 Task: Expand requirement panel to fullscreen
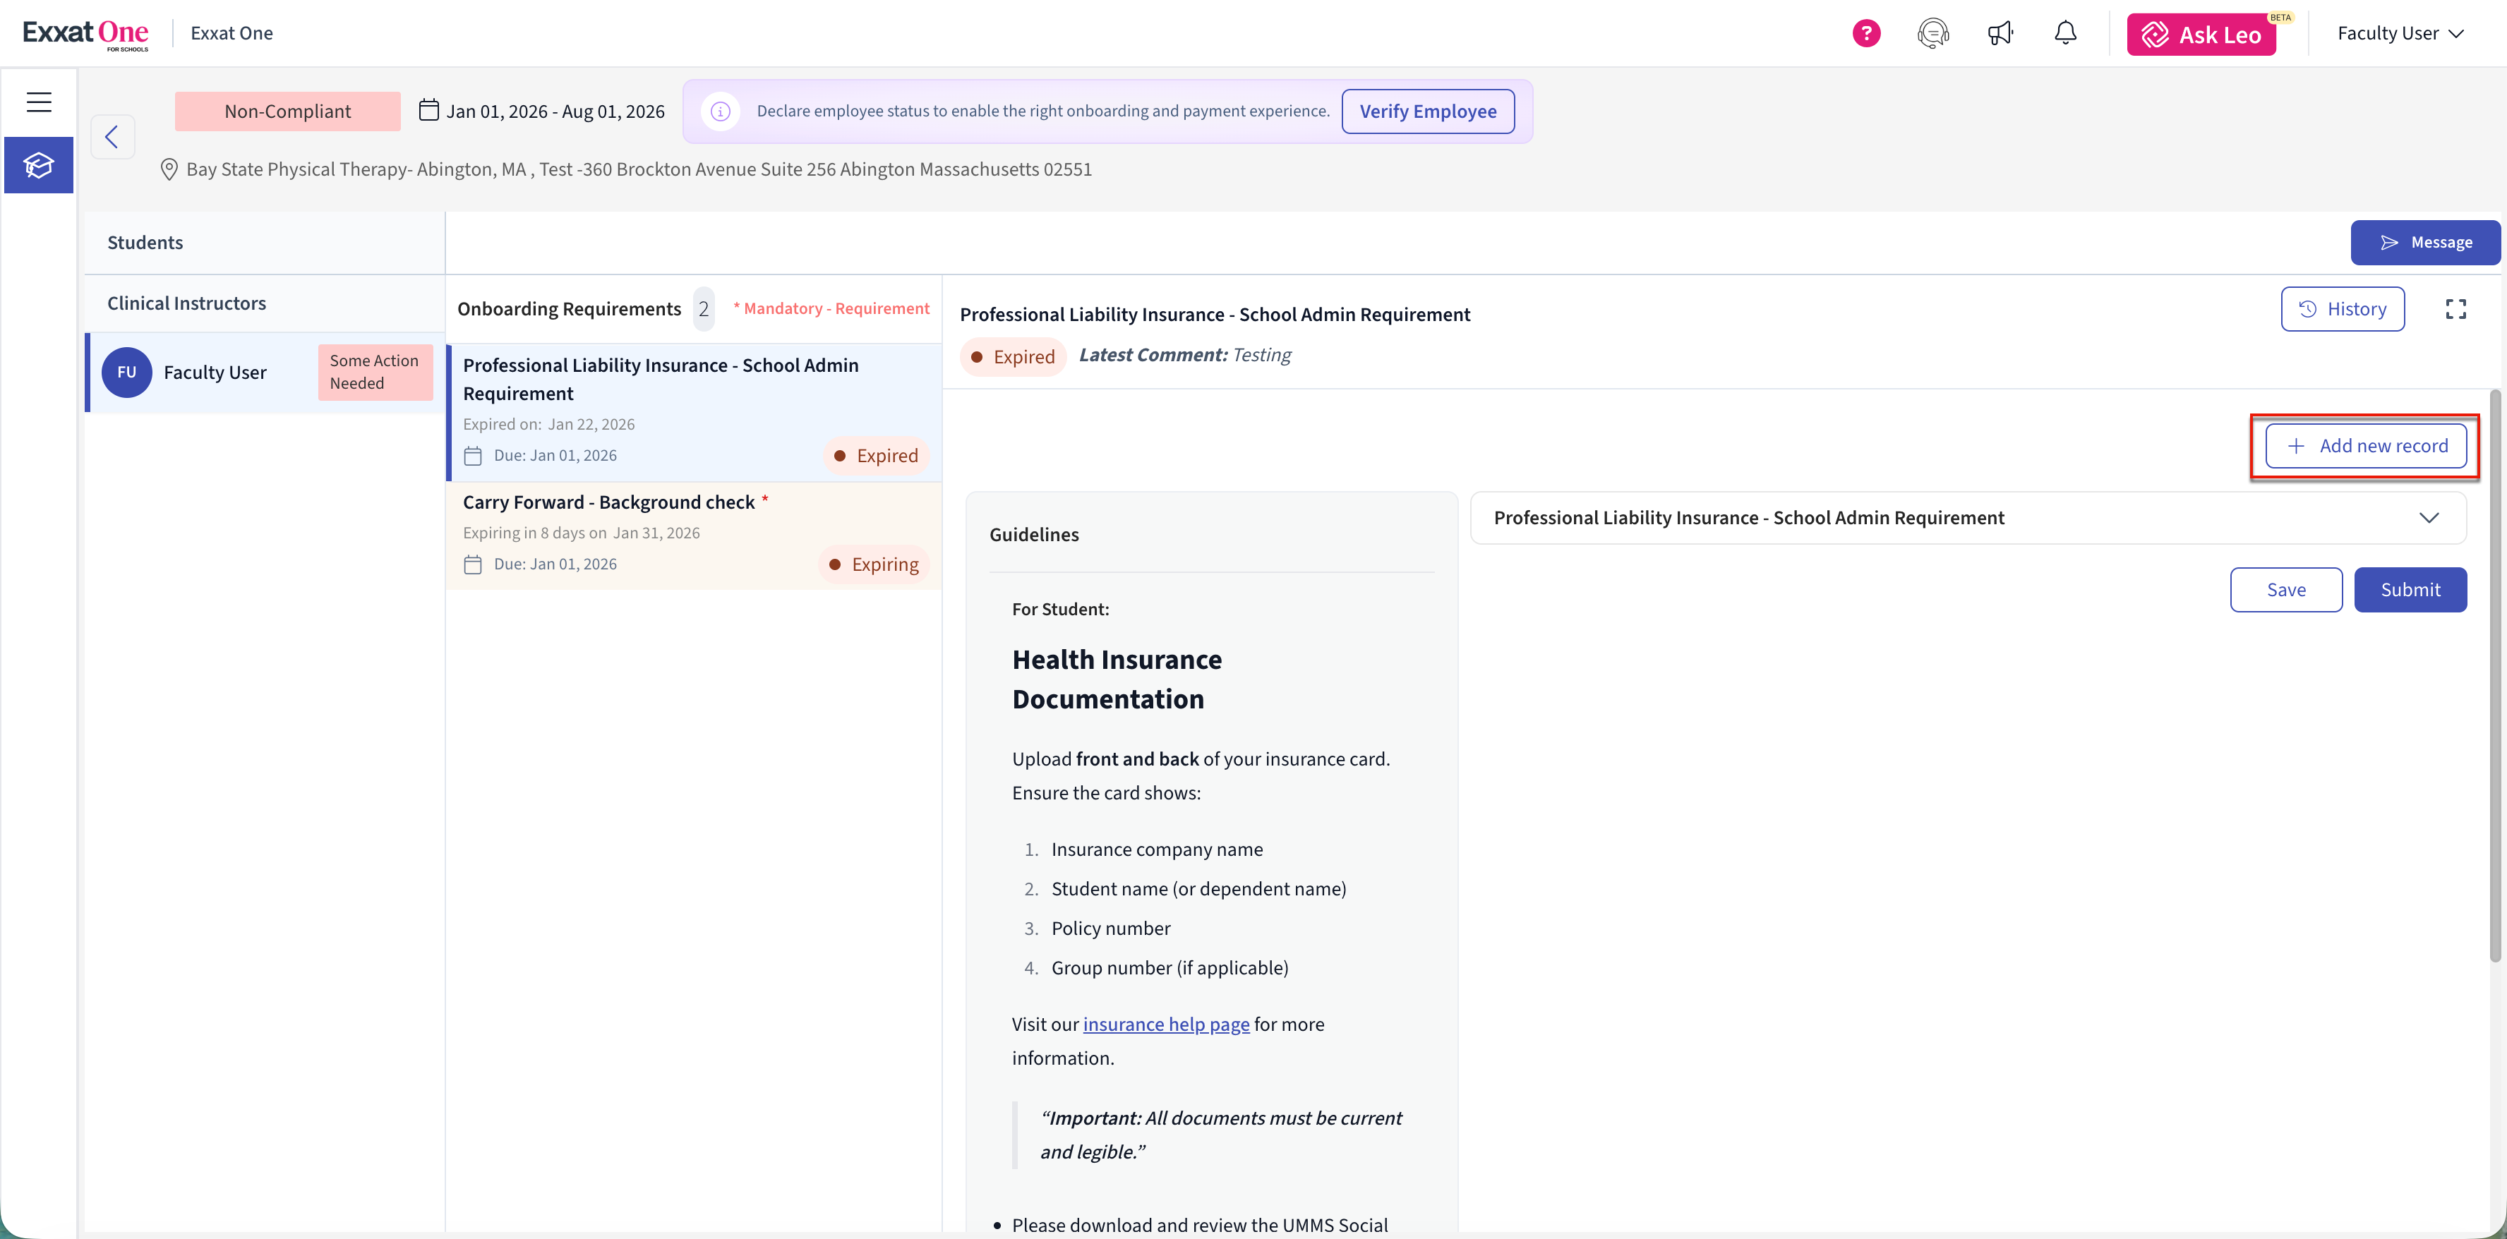[2455, 310]
